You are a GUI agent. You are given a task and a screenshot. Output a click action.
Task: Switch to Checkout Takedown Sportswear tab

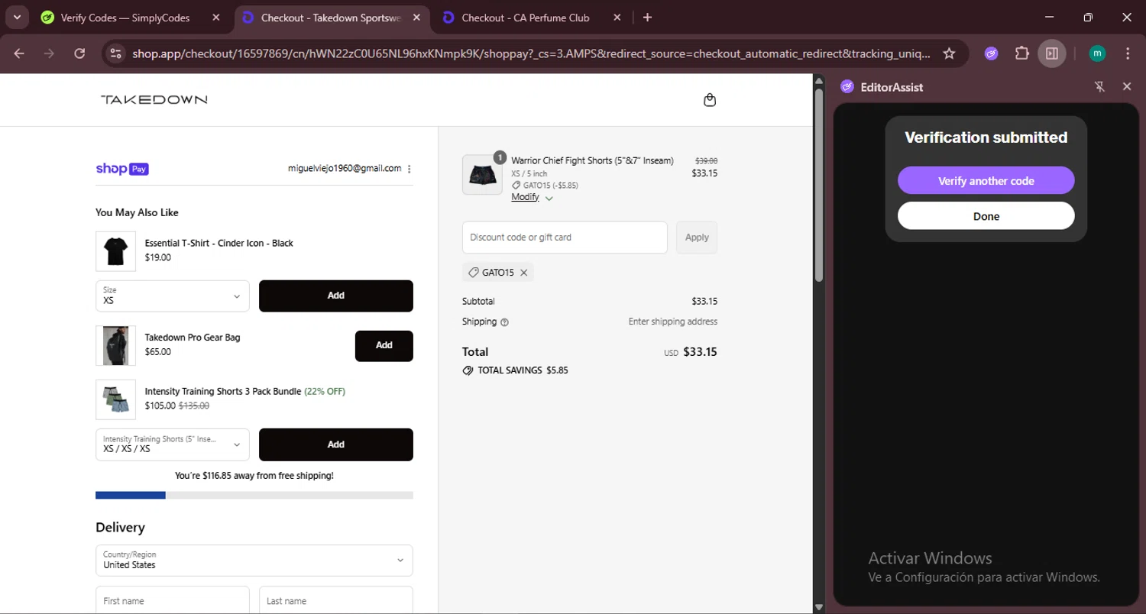[331, 18]
